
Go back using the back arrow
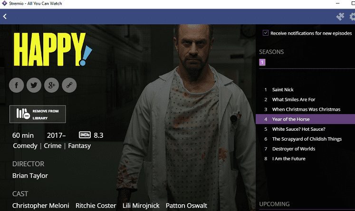point(5,16)
